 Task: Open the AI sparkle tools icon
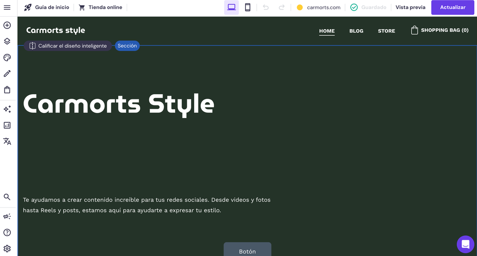click(x=7, y=109)
